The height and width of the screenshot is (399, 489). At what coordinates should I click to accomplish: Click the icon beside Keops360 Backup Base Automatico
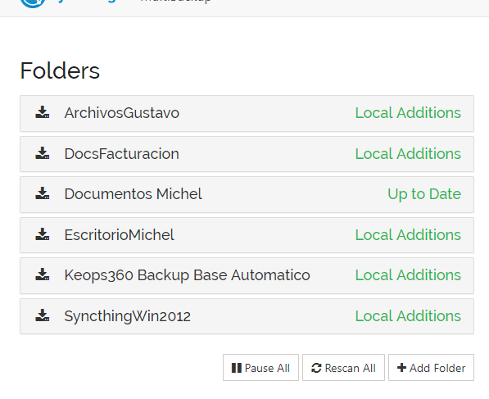[x=42, y=274]
